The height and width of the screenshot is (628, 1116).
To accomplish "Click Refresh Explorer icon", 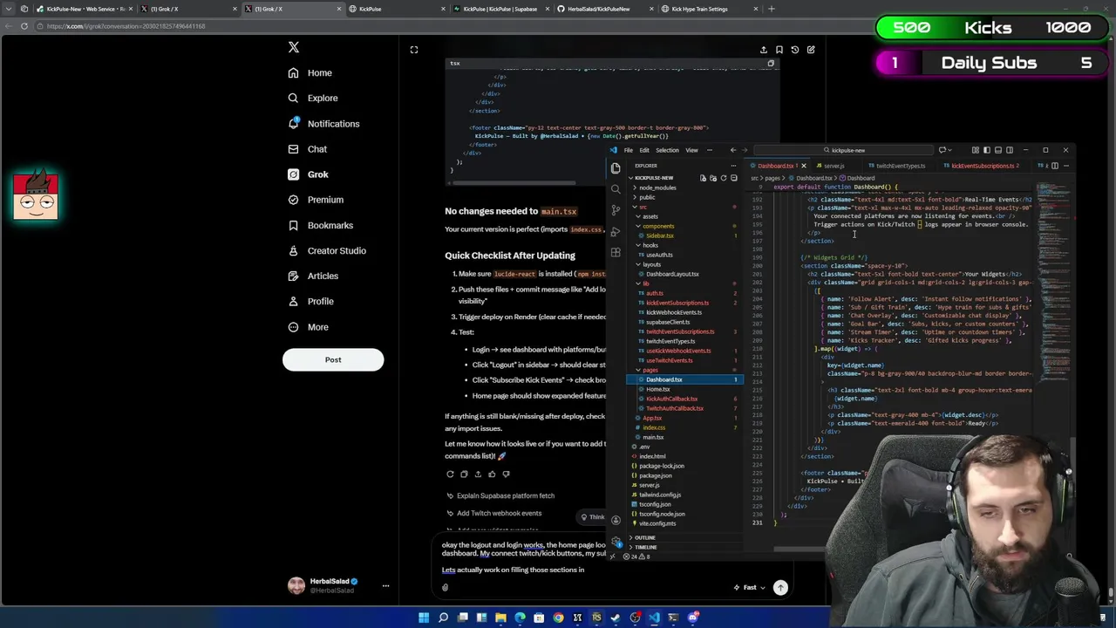I will click(x=723, y=178).
